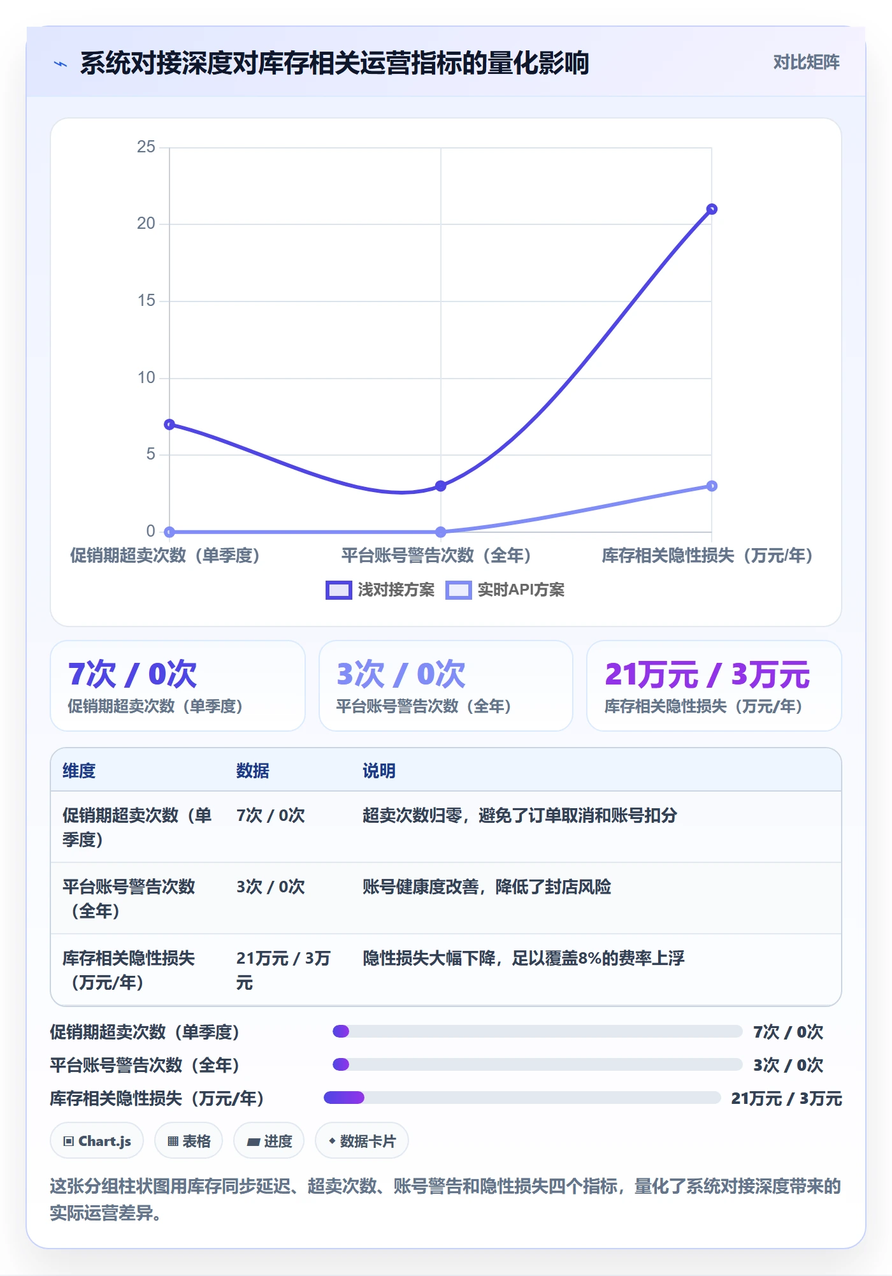Click the 7次 / 0次 data card
The height and width of the screenshot is (1276, 892).
(178, 686)
